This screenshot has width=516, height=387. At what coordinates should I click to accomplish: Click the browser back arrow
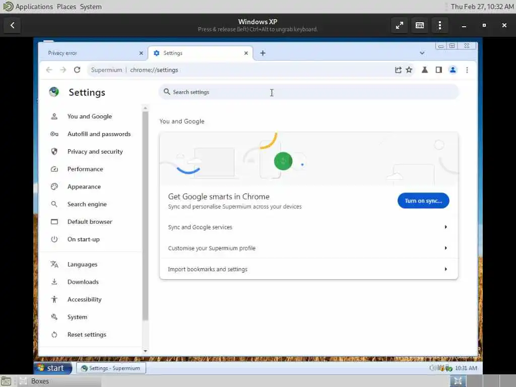49,70
